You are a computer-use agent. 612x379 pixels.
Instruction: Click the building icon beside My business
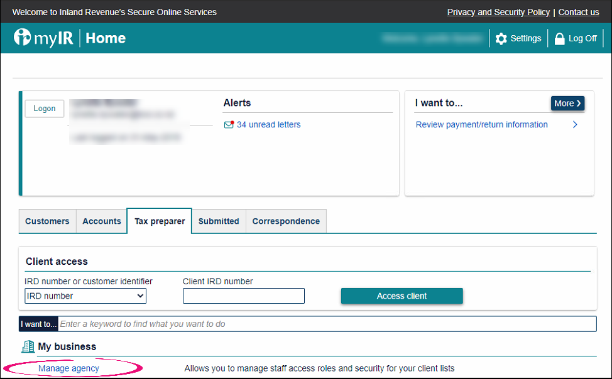click(28, 346)
